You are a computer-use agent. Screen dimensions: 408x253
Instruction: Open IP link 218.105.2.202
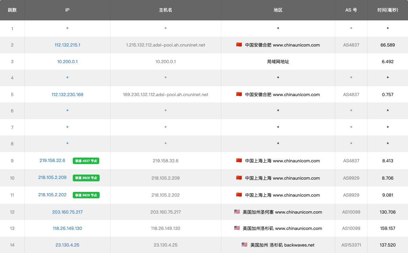click(x=52, y=195)
